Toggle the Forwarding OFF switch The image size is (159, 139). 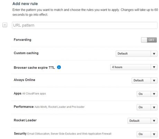[149, 40]
